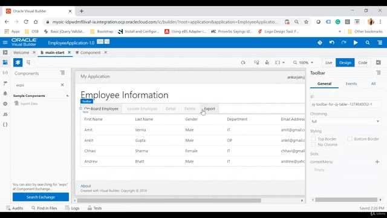Clear the component search text

pyautogui.click(x=62, y=85)
